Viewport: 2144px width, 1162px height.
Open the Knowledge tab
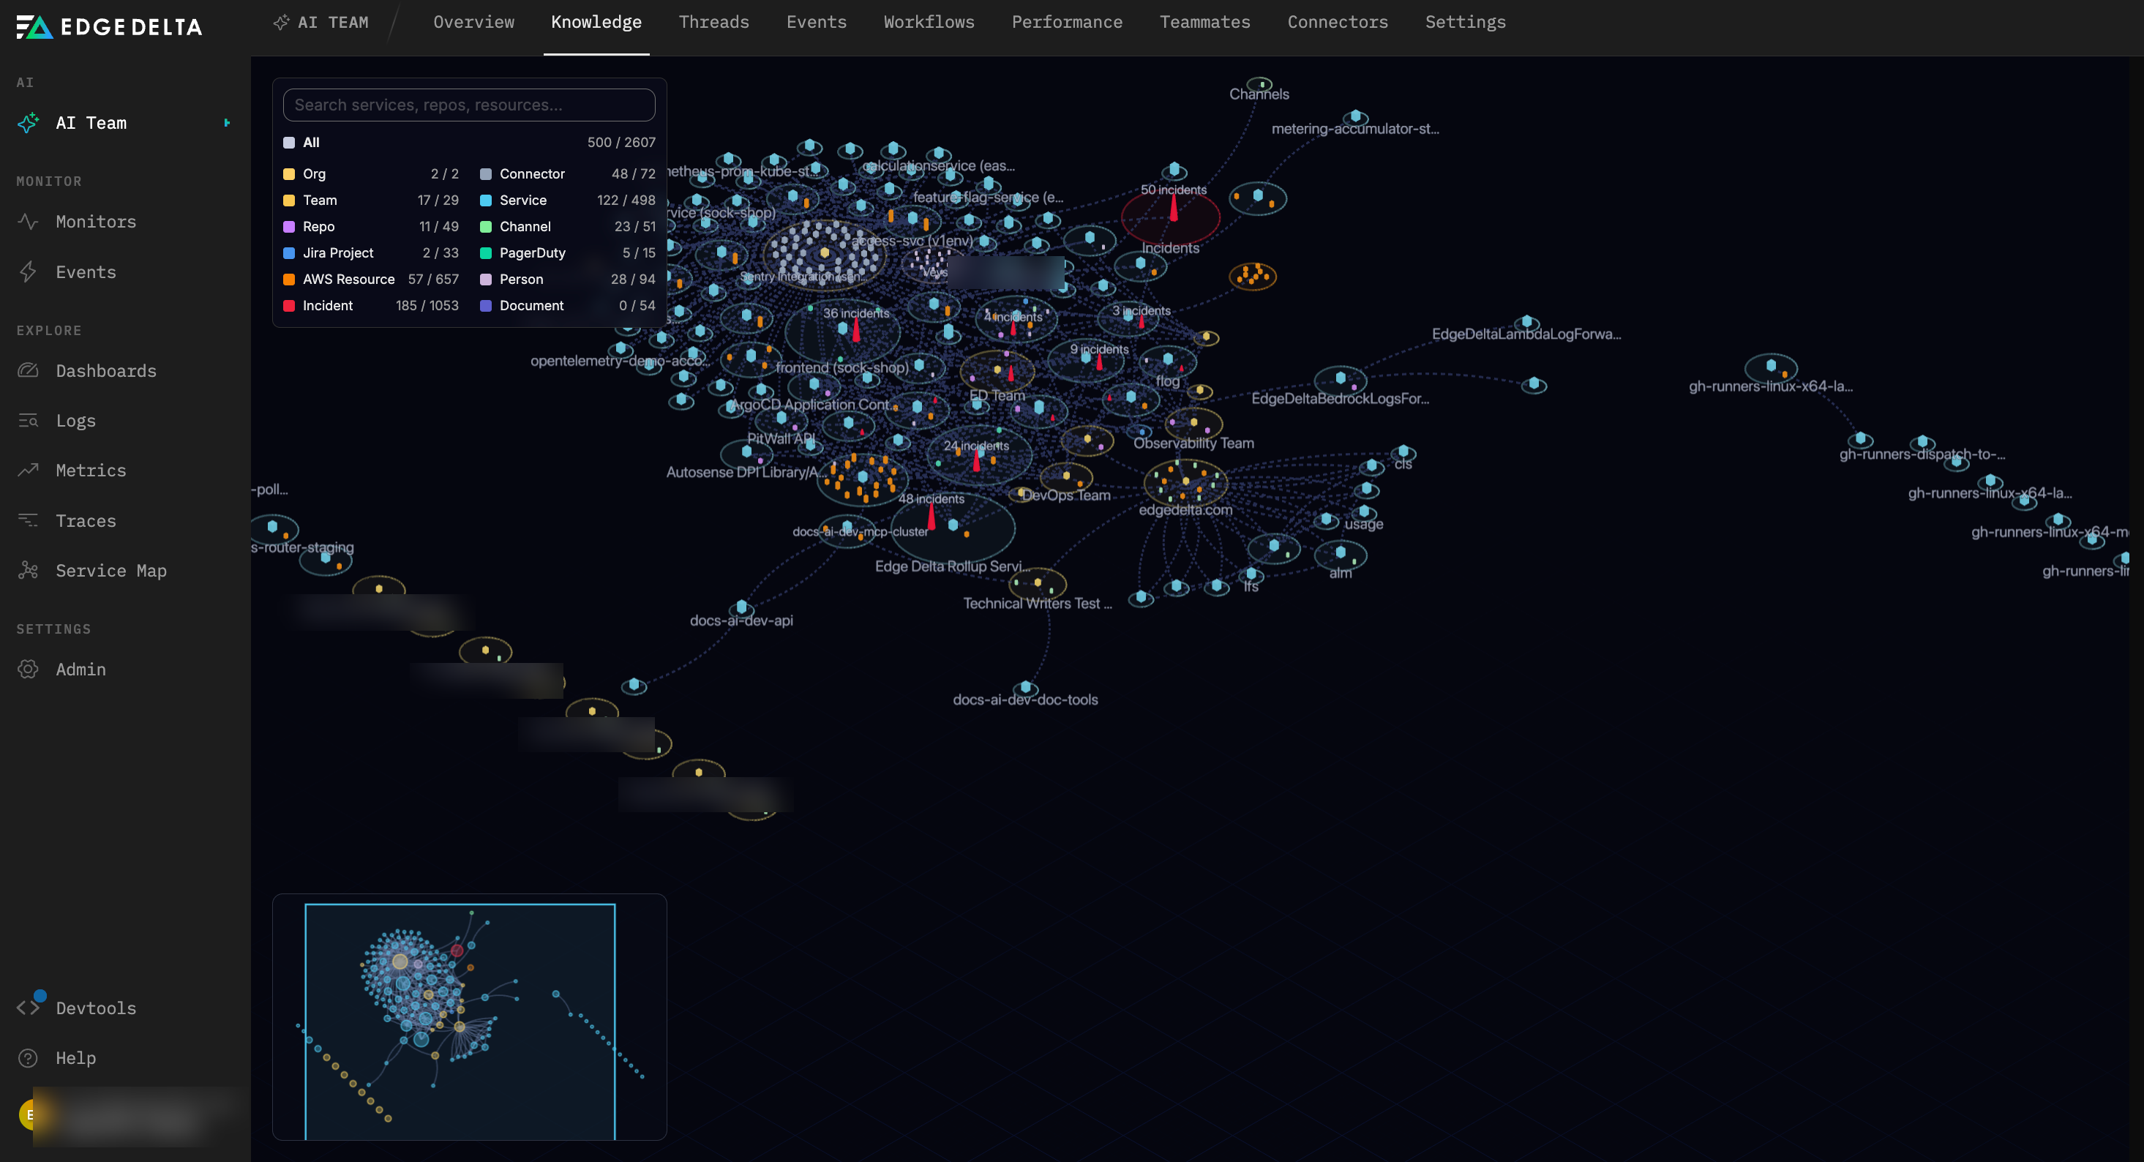point(596,23)
